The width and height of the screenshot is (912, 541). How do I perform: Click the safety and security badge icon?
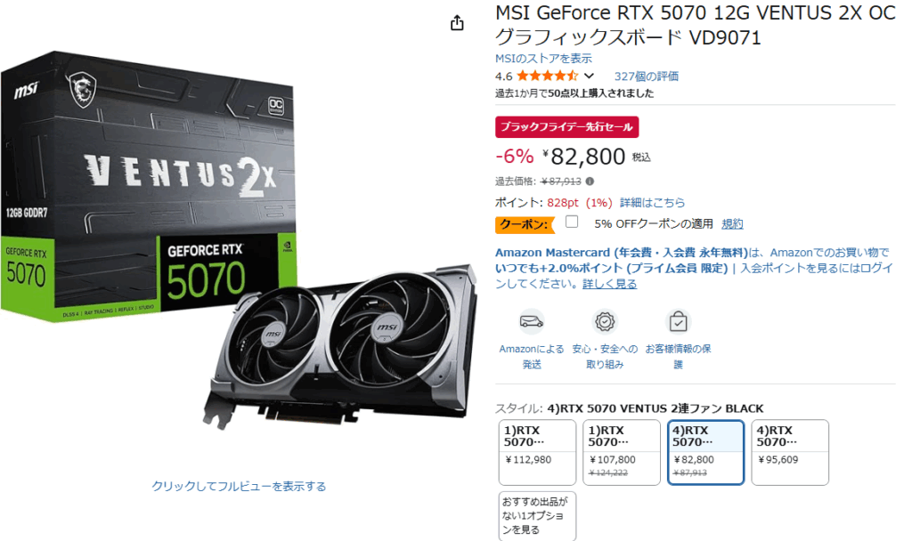(x=605, y=321)
